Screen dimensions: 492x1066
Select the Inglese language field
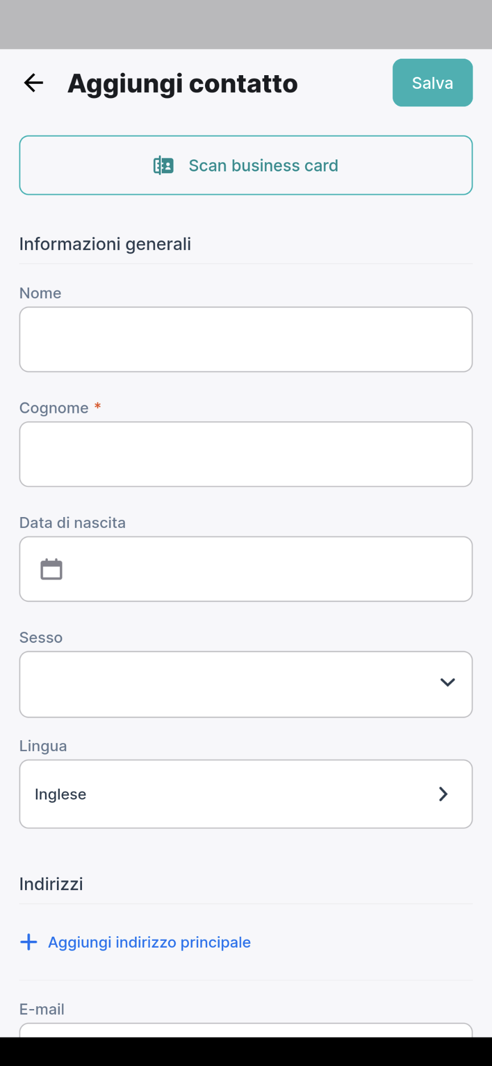coord(246,794)
